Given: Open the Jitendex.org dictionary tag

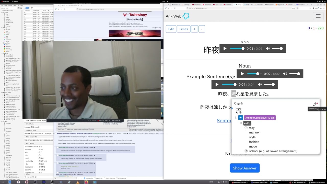Looking at the screenshot, I should pyautogui.click(x=260, y=118).
